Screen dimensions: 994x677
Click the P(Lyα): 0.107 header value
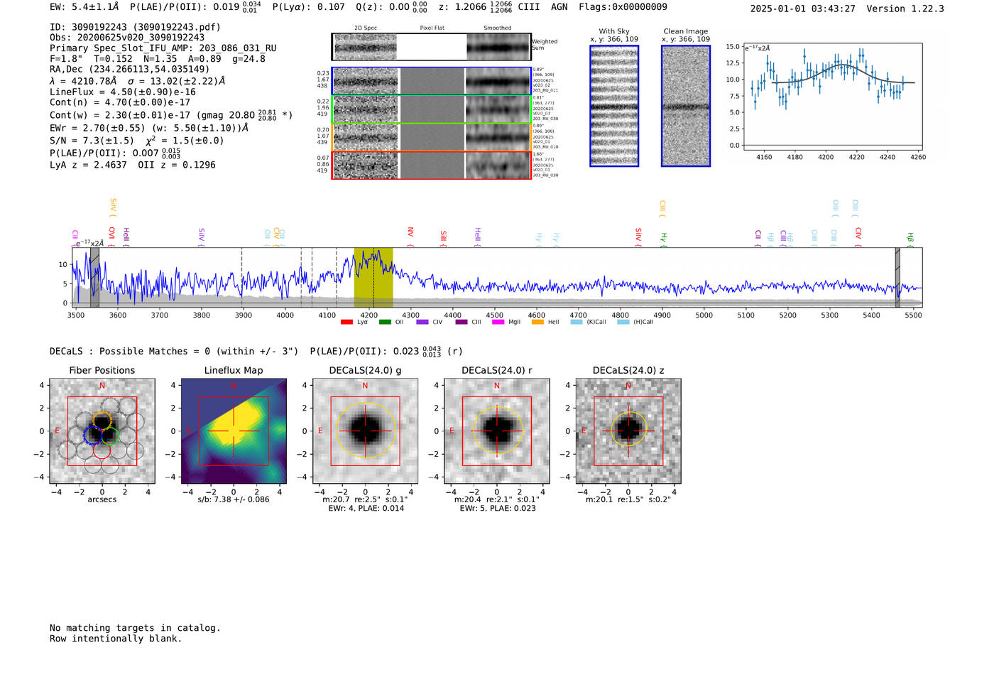tap(308, 7)
